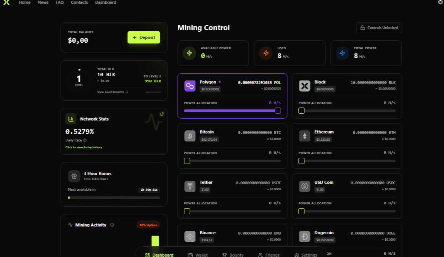Click the Mining Activity info icon
This screenshot has height=257, width=444.
point(112,225)
